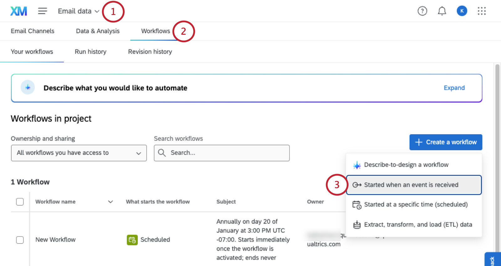Image resolution: width=501 pixels, height=266 pixels.
Task: Open the notifications bell
Action: pos(442,11)
